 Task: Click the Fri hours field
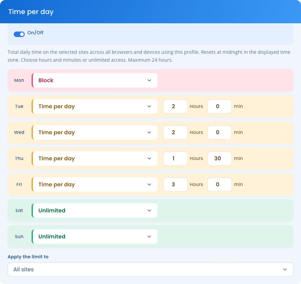click(175, 184)
